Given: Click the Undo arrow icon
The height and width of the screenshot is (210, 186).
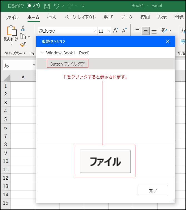Looking at the screenshot, I should coord(57,6).
